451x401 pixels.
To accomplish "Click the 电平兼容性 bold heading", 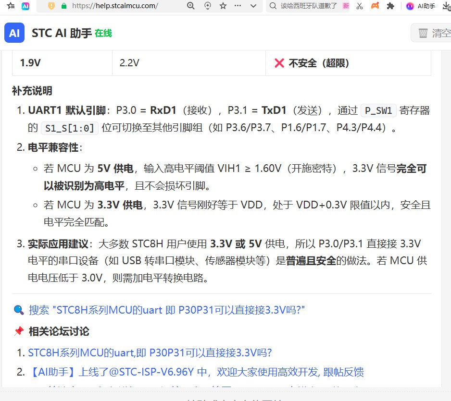I will (53, 147).
